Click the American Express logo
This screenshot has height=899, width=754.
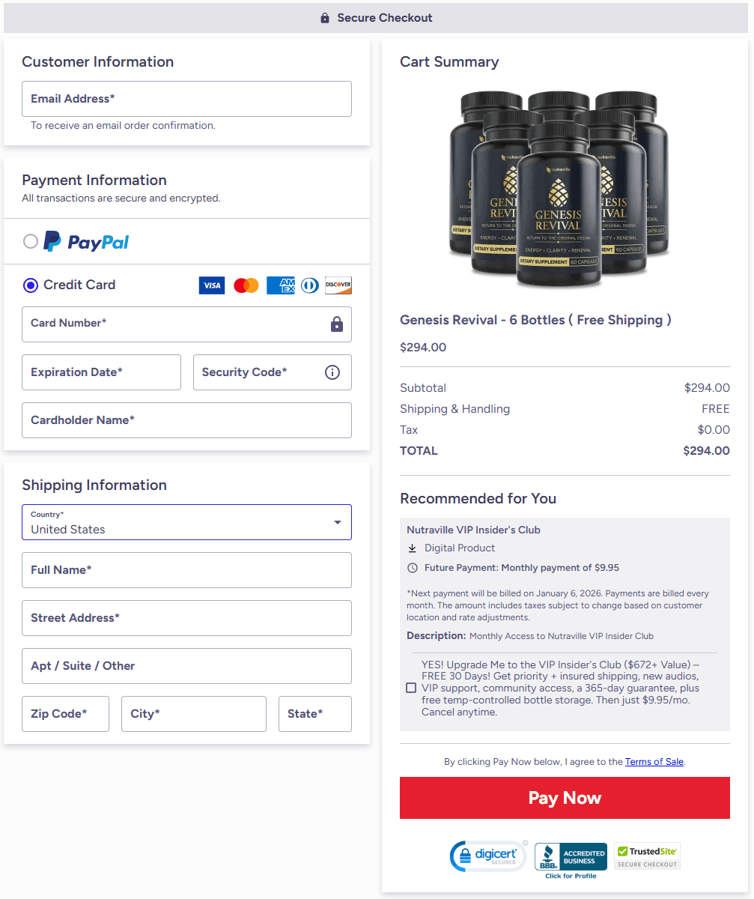(x=281, y=285)
